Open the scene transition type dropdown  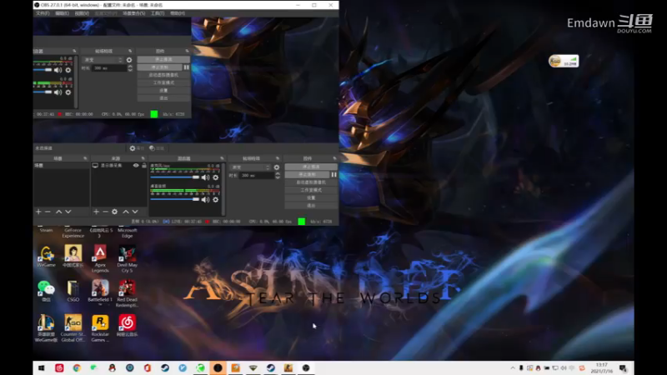[249, 167]
